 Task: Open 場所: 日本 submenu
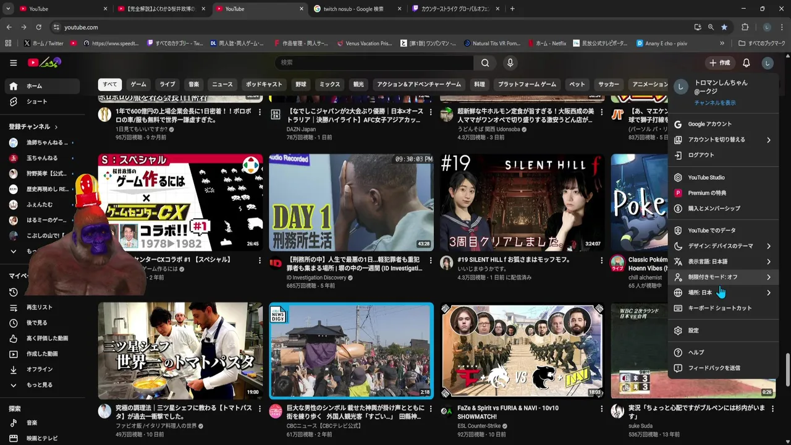tap(723, 292)
